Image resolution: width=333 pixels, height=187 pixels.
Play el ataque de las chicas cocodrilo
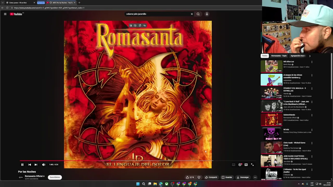click(x=271, y=80)
